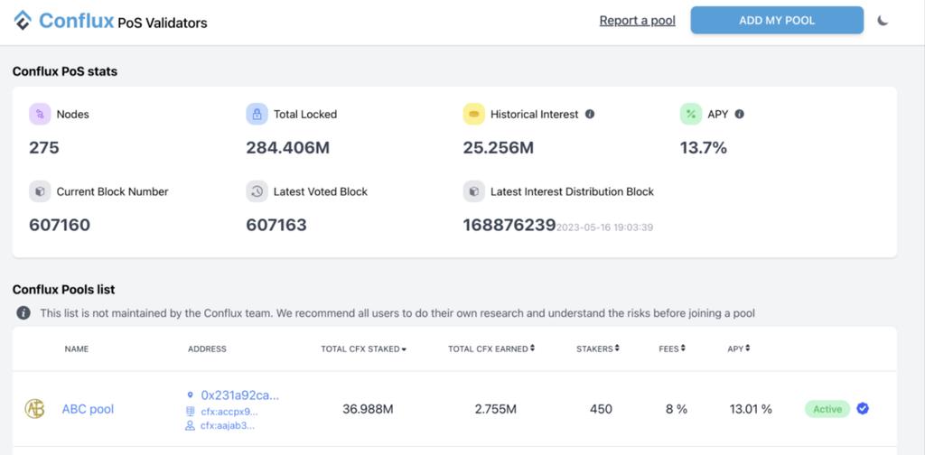This screenshot has height=455, width=925.
Task: Click the Total Locked value 284.406M
Action: pos(288,147)
